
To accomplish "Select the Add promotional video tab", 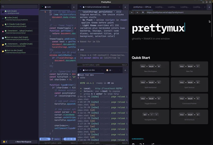I will pos(100,7).
